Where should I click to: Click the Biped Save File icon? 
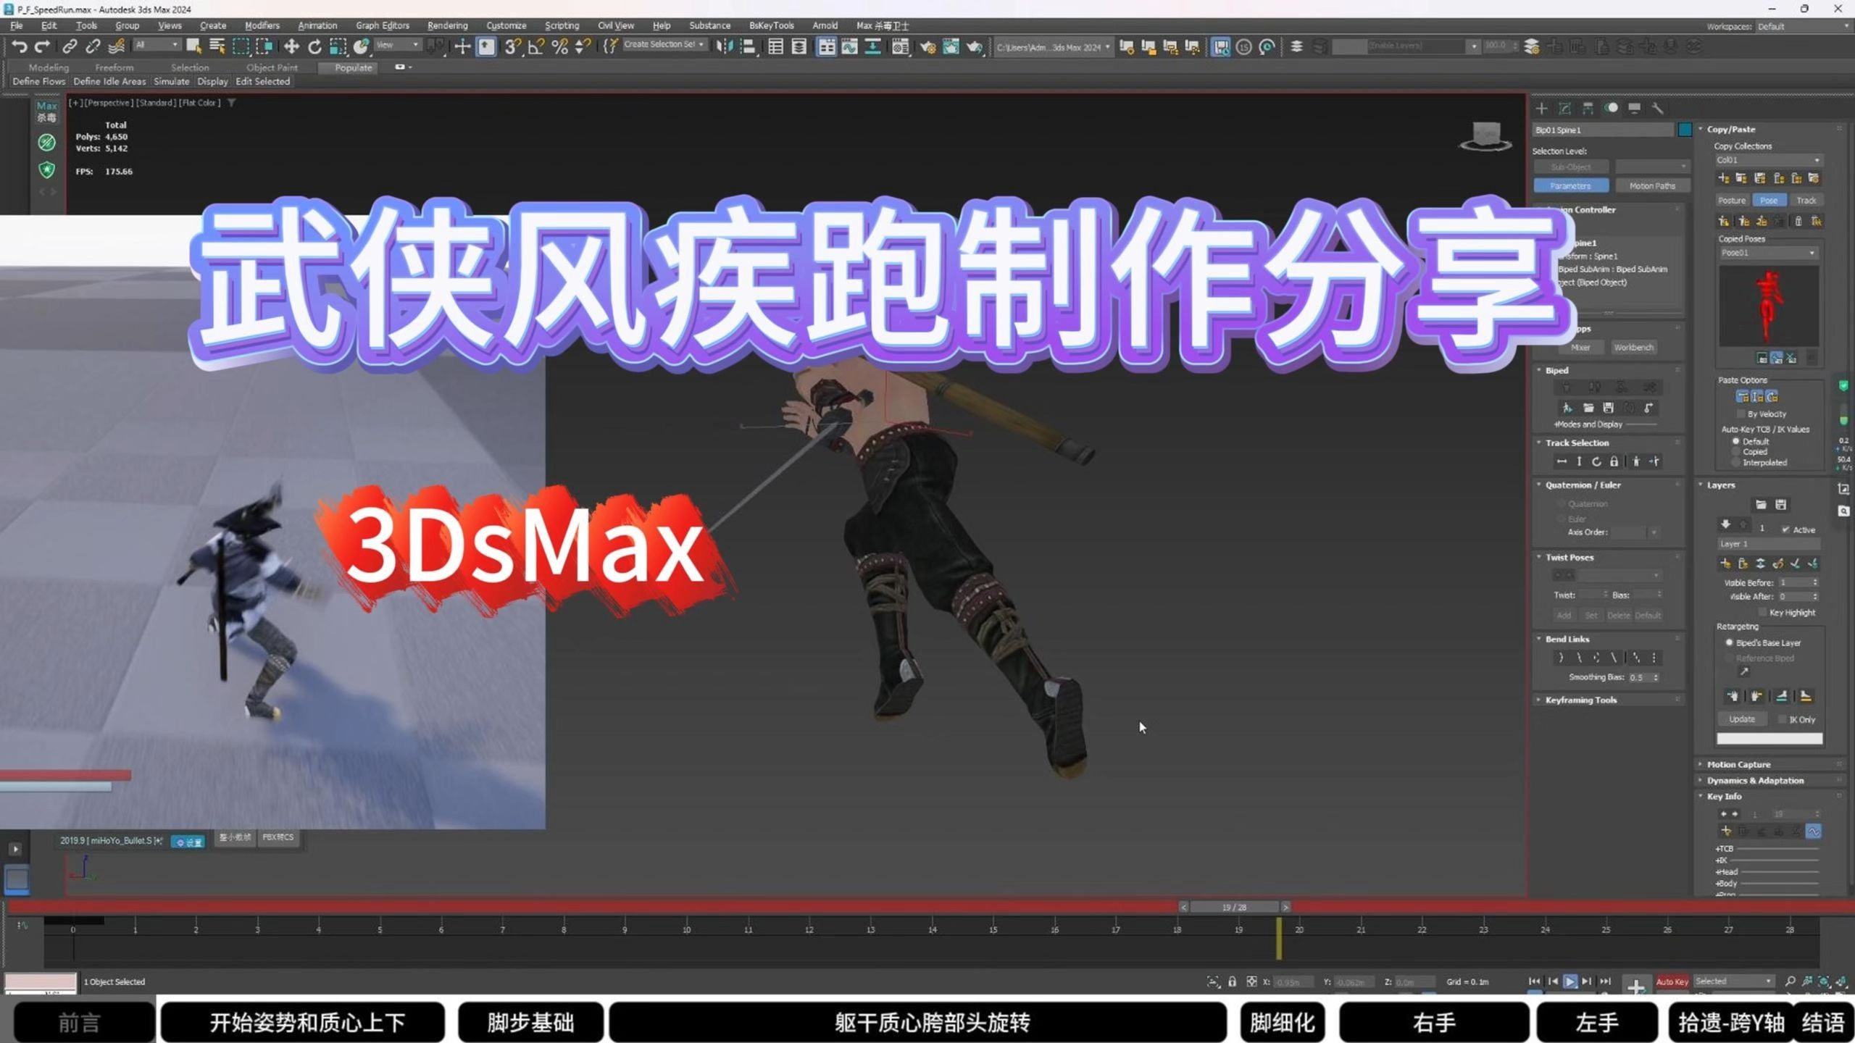click(x=1608, y=408)
